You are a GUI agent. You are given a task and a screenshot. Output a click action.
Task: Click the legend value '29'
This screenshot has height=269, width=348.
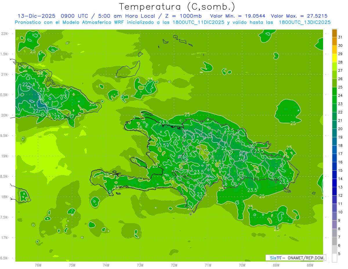tap(340, 54)
